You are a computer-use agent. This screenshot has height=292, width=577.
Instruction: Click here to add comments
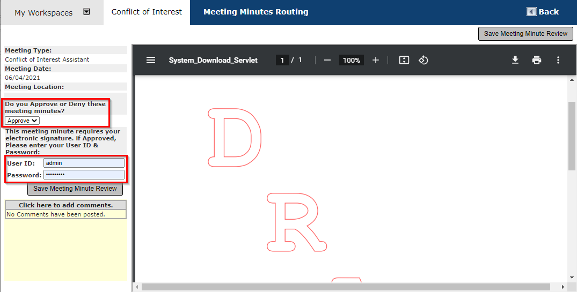(x=66, y=205)
